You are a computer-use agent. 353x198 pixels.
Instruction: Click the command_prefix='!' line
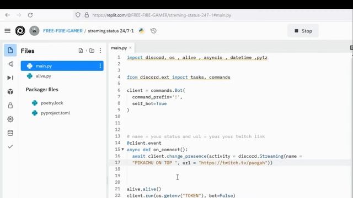tap(157, 97)
